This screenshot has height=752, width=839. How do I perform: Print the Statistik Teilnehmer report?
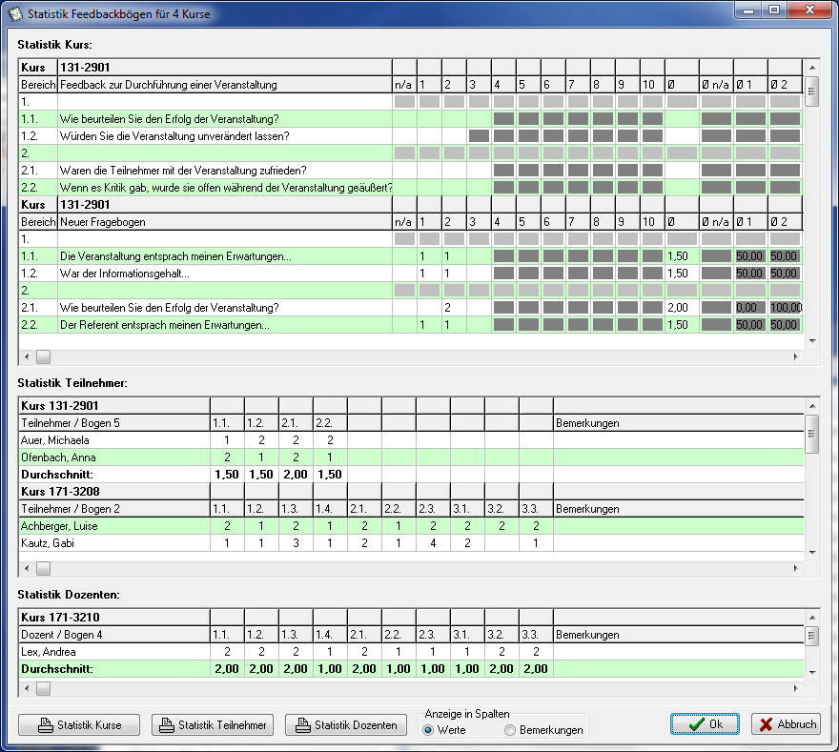[213, 724]
